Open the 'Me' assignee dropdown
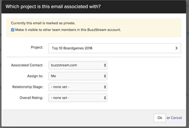This screenshot has height=128, width=189. point(78,76)
